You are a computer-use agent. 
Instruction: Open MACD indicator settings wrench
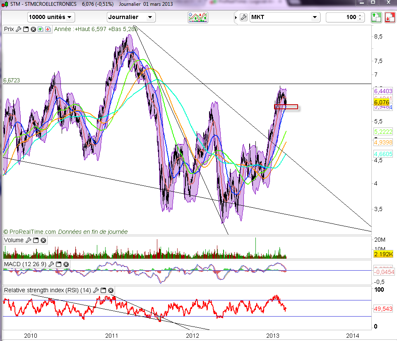tap(51, 264)
